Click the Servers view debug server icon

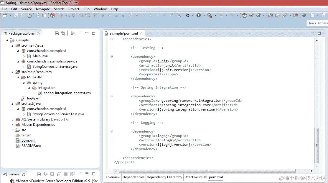coord(45,174)
